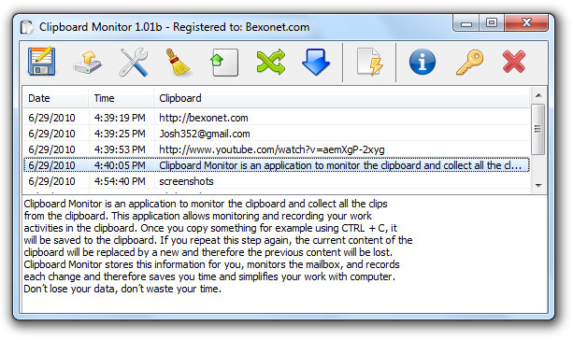The width and height of the screenshot is (573, 340).
Task: Minimize the Clipboard Monitor window
Action: tap(466, 23)
